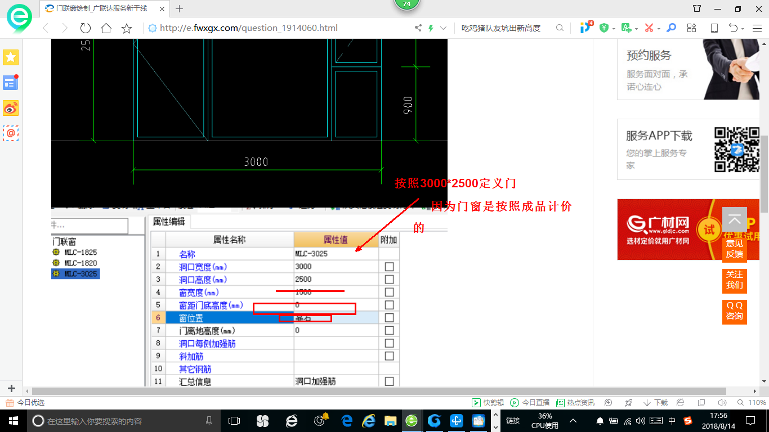
Task: Click the blue key password icon
Action: 671,28
